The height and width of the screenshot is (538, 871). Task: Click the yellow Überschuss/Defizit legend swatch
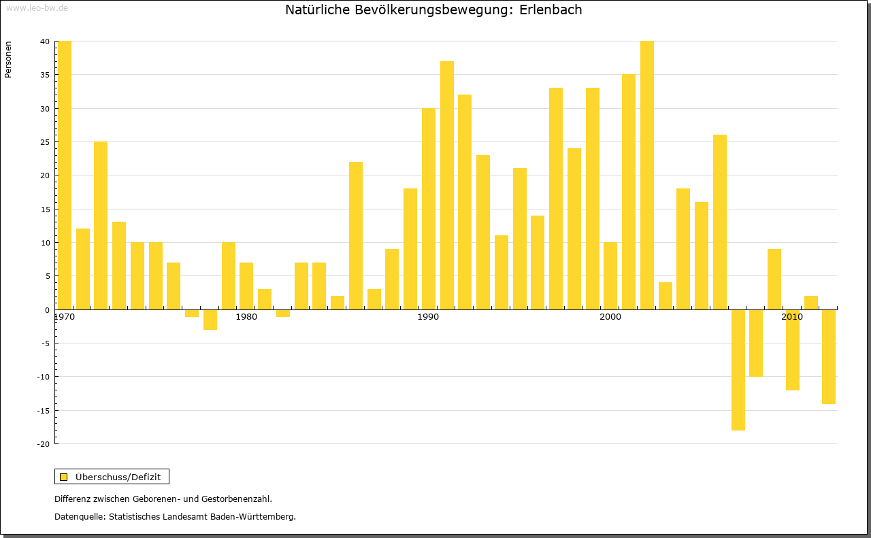(x=63, y=477)
